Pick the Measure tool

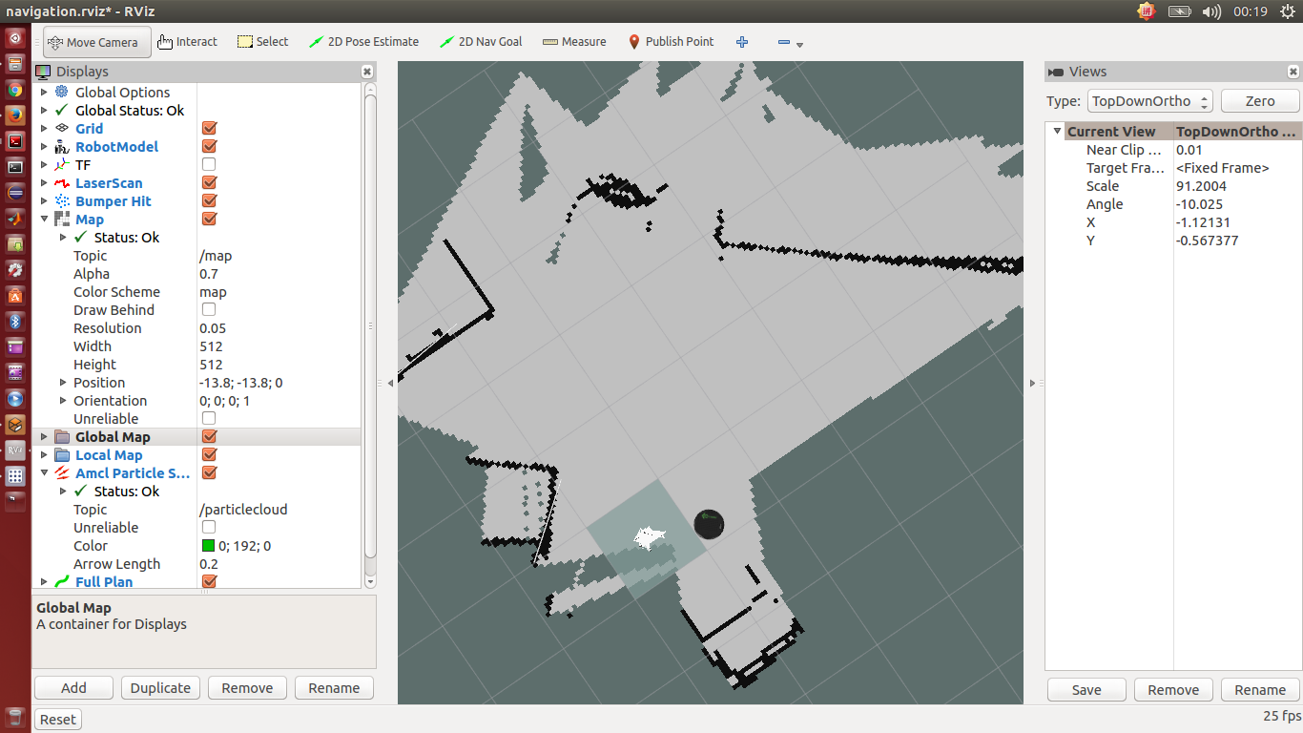(x=574, y=42)
